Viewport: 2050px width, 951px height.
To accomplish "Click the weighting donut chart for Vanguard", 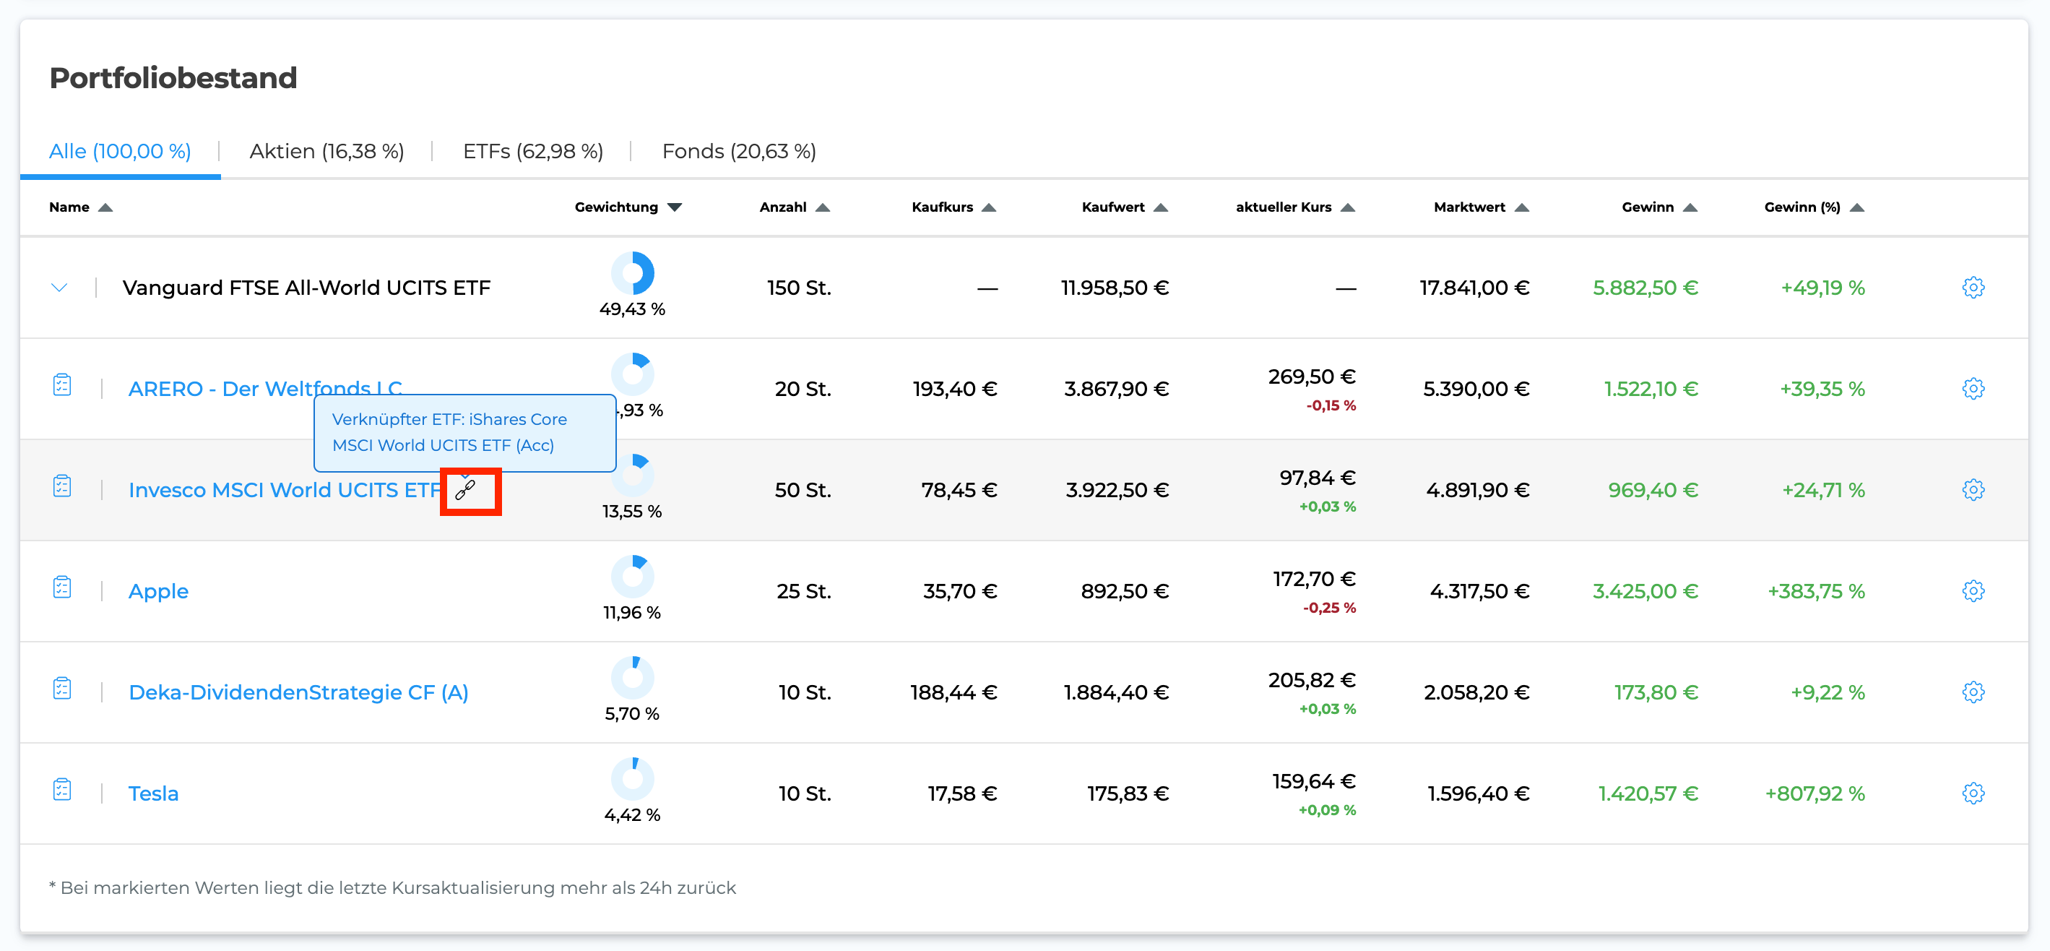I will pos(633,273).
